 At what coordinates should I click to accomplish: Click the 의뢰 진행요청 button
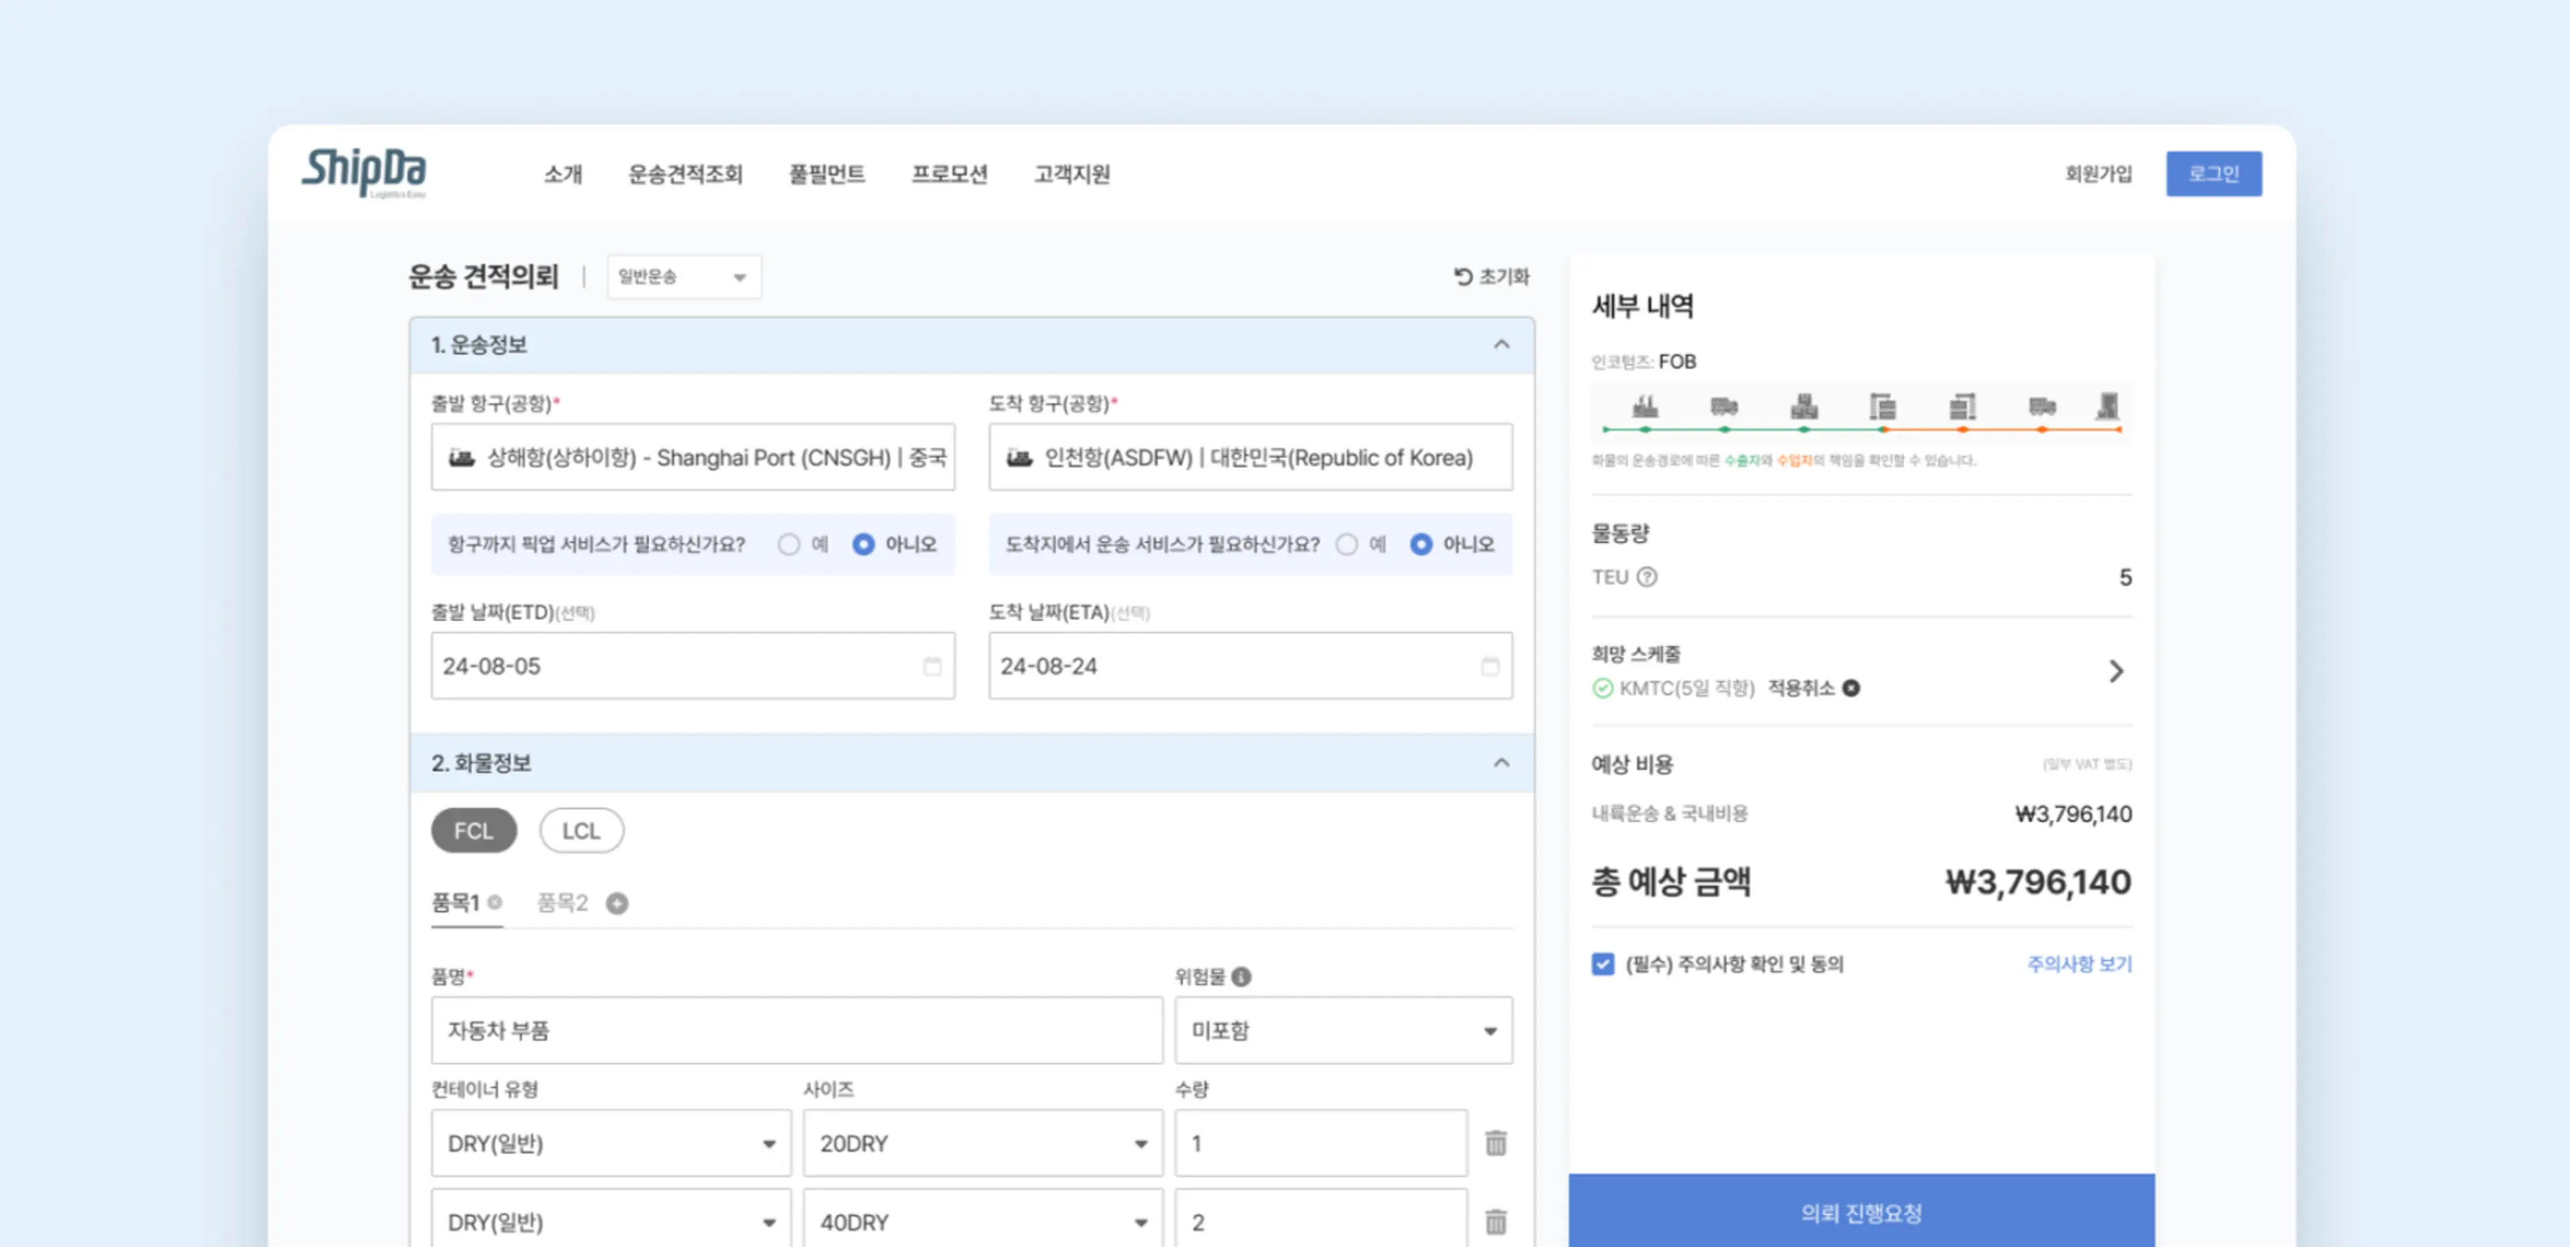tap(1861, 1210)
